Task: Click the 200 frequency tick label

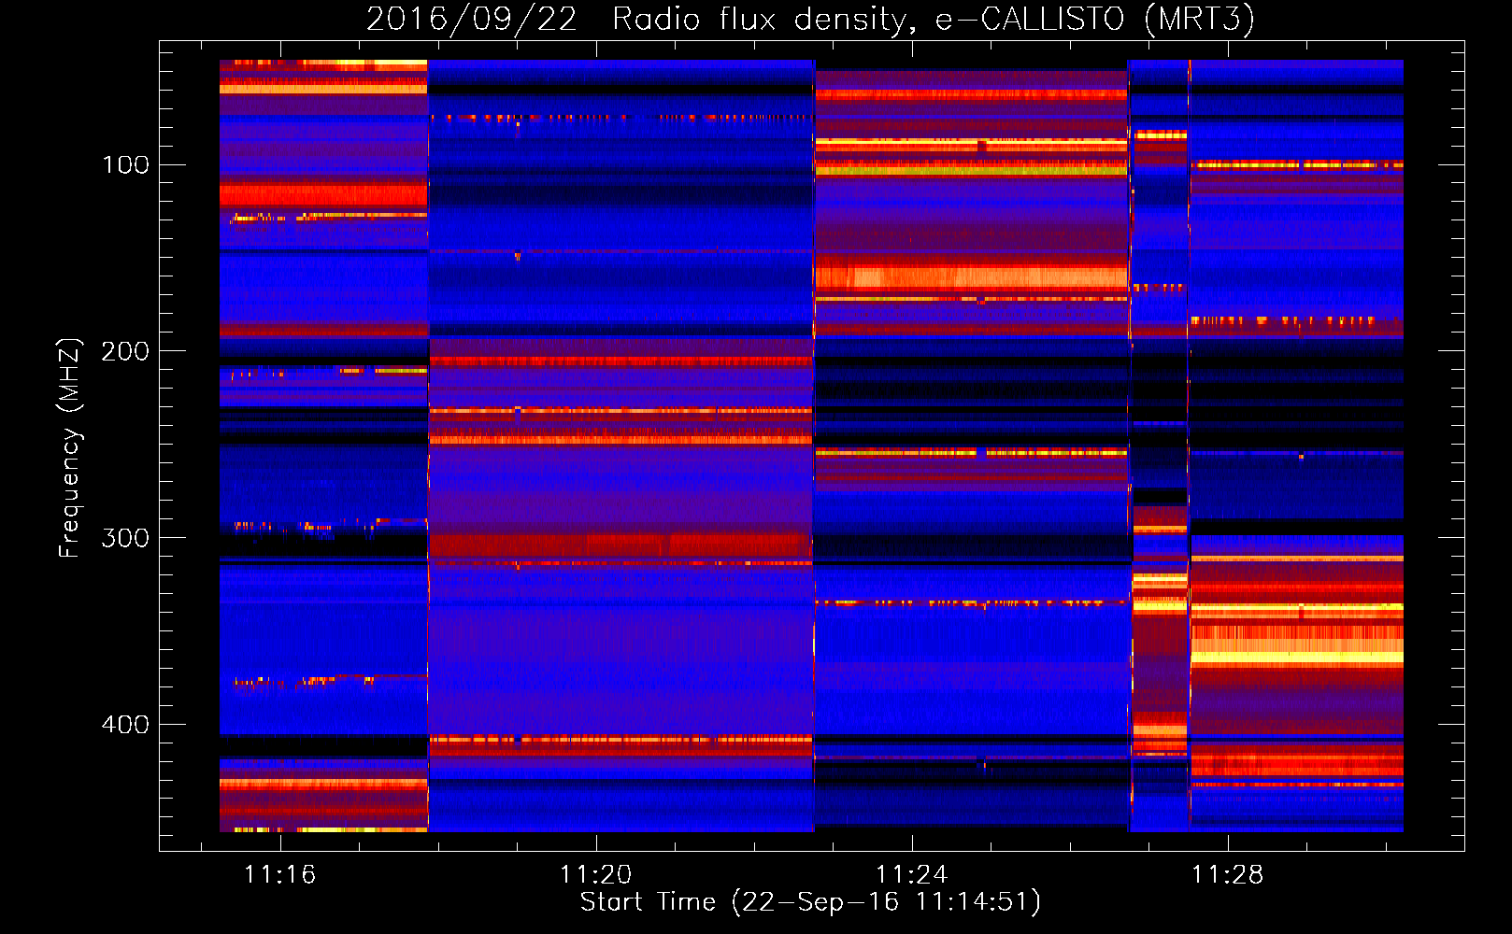Action: click(125, 351)
